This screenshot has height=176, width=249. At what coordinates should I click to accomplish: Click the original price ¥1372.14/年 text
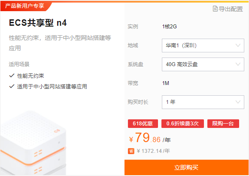coord(153,151)
